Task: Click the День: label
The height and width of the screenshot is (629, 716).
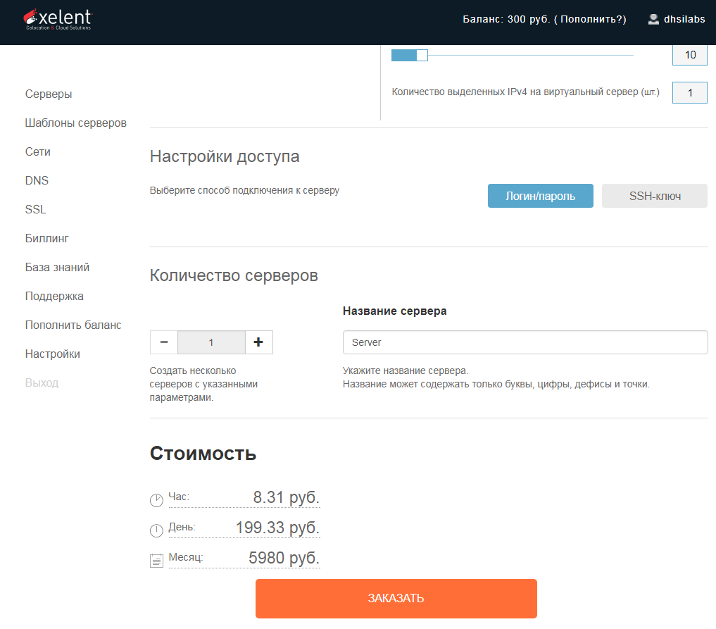Action: (182, 527)
